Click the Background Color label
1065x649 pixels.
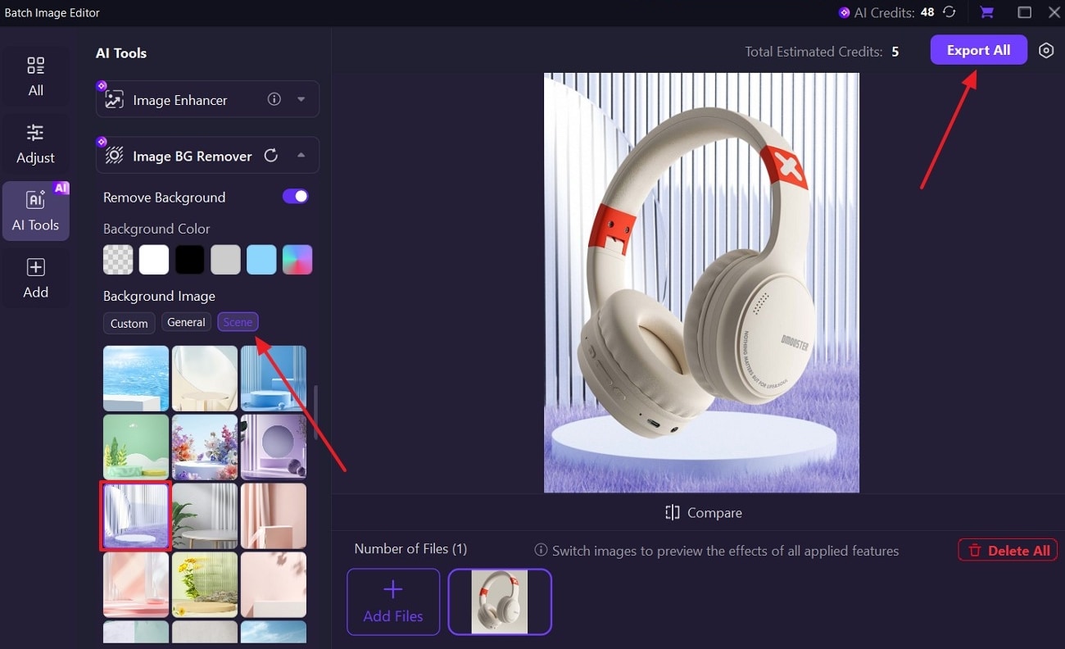pyautogui.click(x=156, y=229)
